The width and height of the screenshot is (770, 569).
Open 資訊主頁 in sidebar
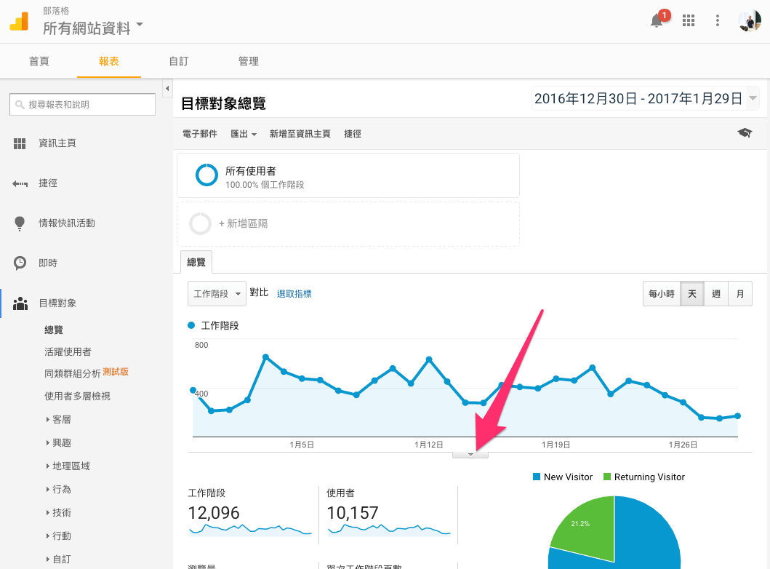coord(57,143)
